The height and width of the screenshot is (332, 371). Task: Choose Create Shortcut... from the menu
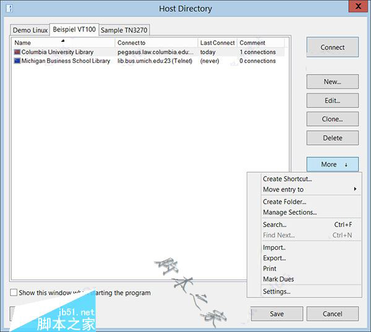pyautogui.click(x=287, y=179)
